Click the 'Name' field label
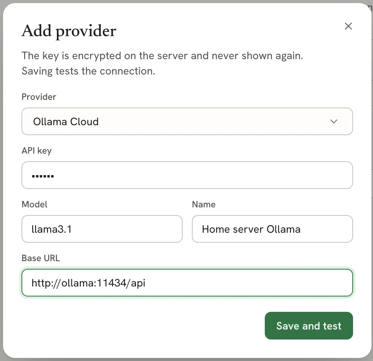 click(204, 204)
